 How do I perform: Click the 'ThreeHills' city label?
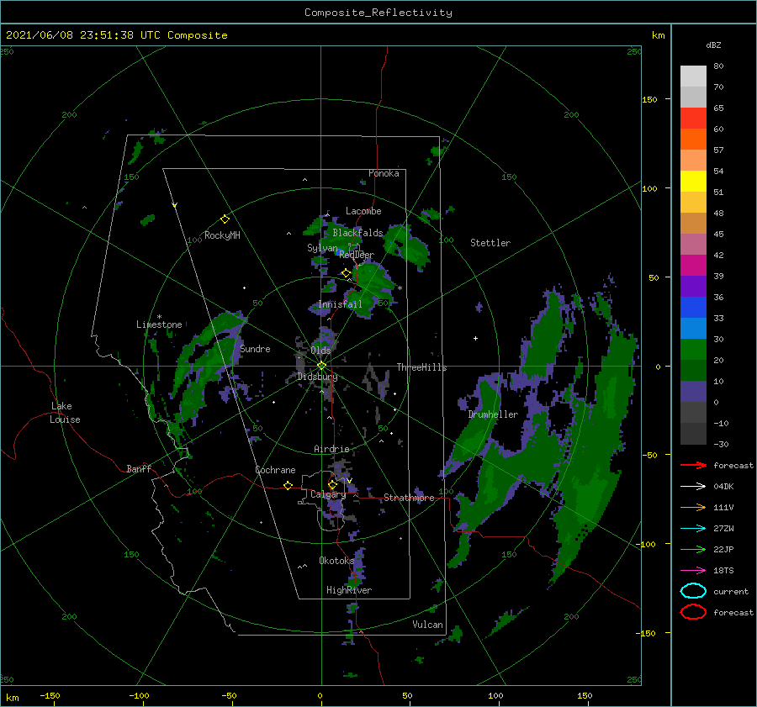[421, 367]
